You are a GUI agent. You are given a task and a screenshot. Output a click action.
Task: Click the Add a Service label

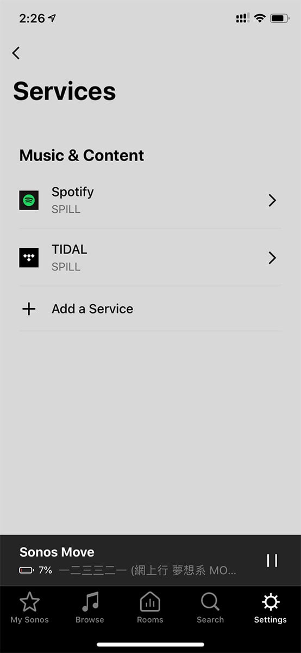point(92,309)
